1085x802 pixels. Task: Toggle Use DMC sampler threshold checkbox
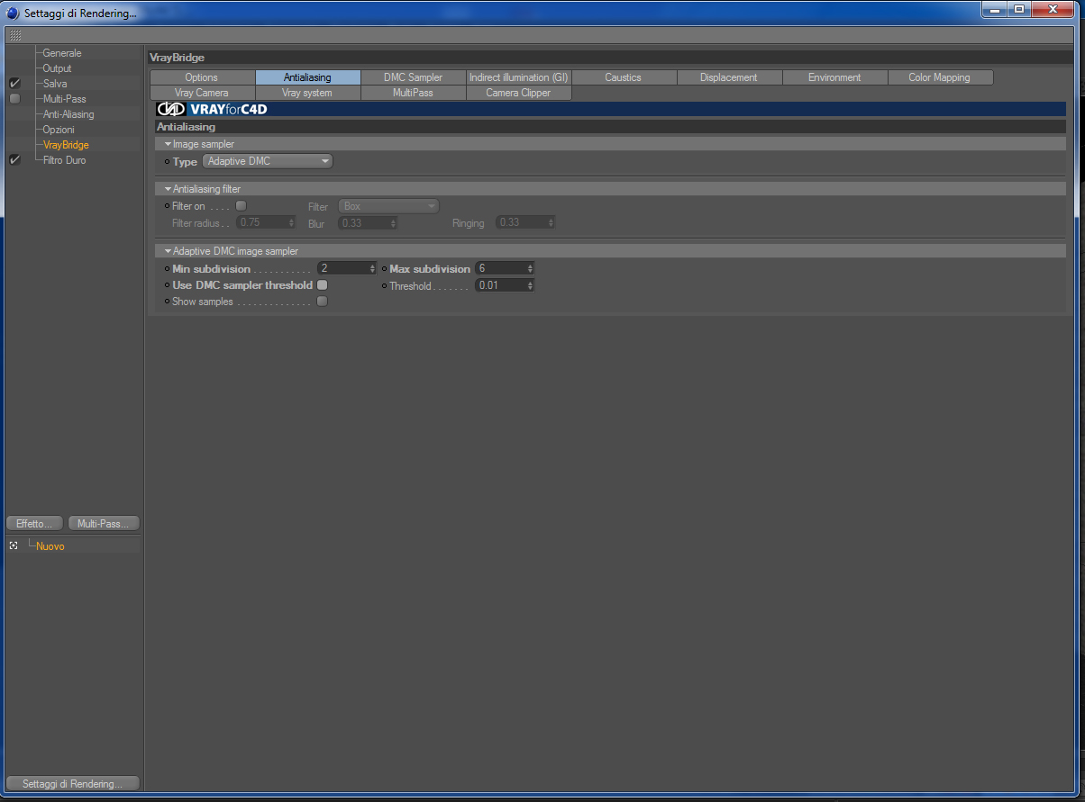tap(322, 285)
